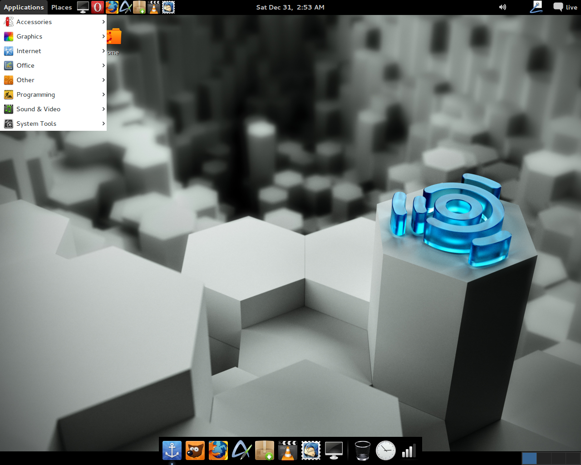Select the Programming menu entry
Viewport: 581px width, 465px height.
[x=54, y=94]
